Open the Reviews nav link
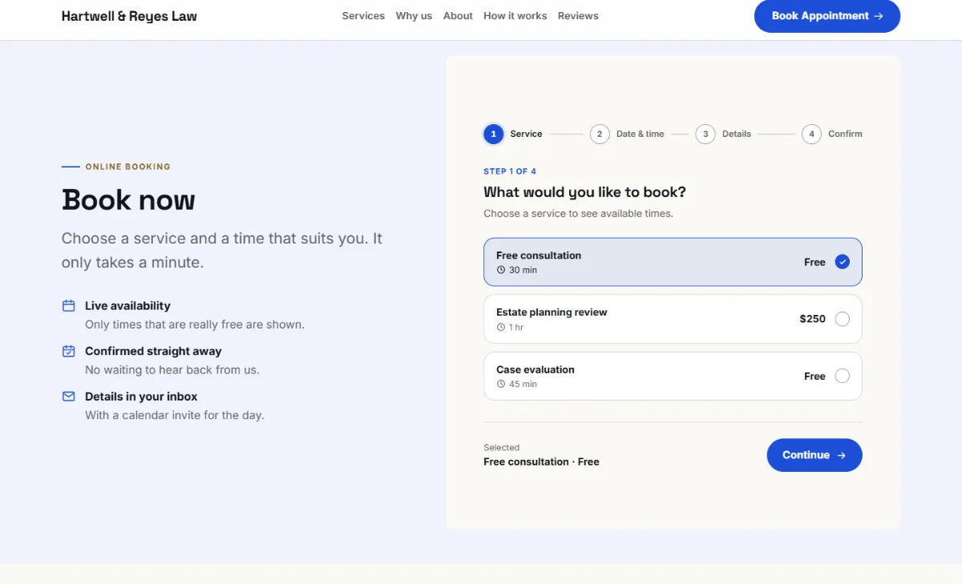The image size is (962, 584). pyautogui.click(x=578, y=16)
